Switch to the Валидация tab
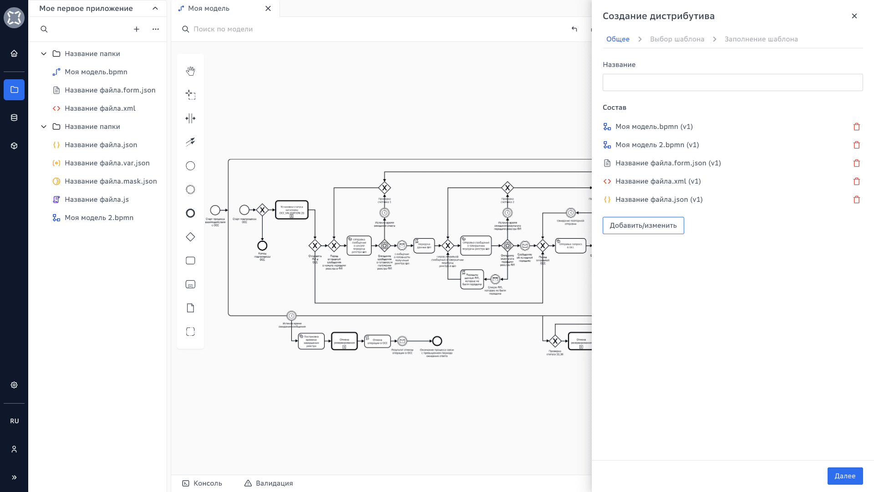The width and height of the screenshot is (874, 492). coord(269,483)
